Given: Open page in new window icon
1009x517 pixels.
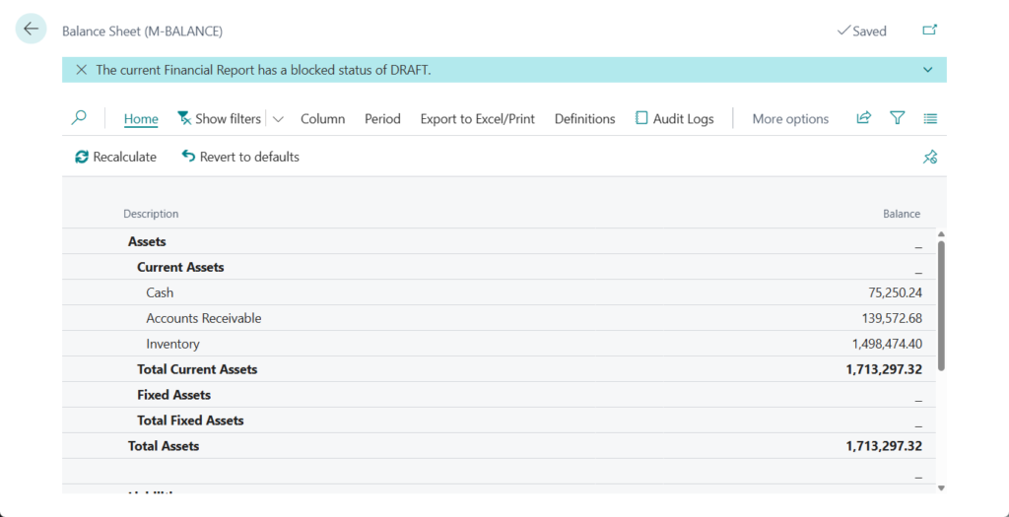Looking at the screenshot, I should point(929,31).
